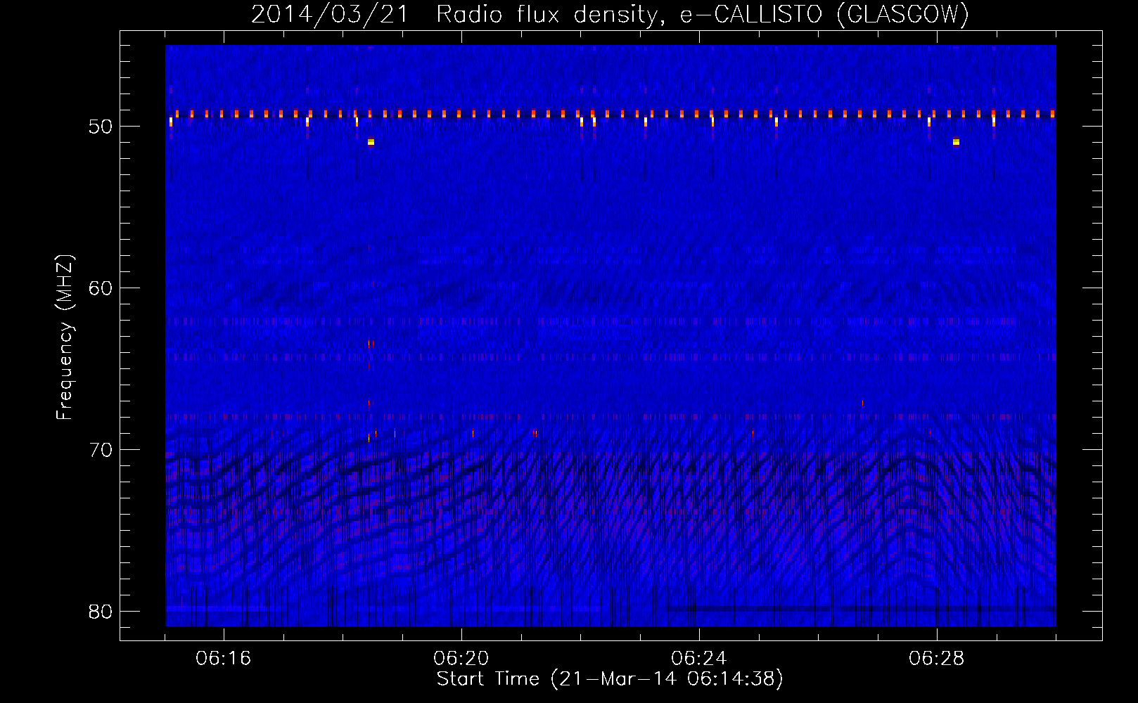This screenshot has height=703, width=1138.
Task: Select the 80 frequency tick label
Action: coord(101,612)
